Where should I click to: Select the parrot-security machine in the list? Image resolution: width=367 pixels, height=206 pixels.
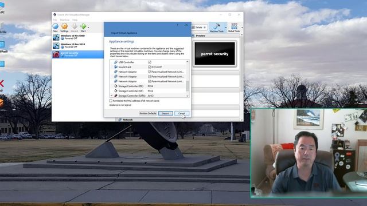[78, 54]
